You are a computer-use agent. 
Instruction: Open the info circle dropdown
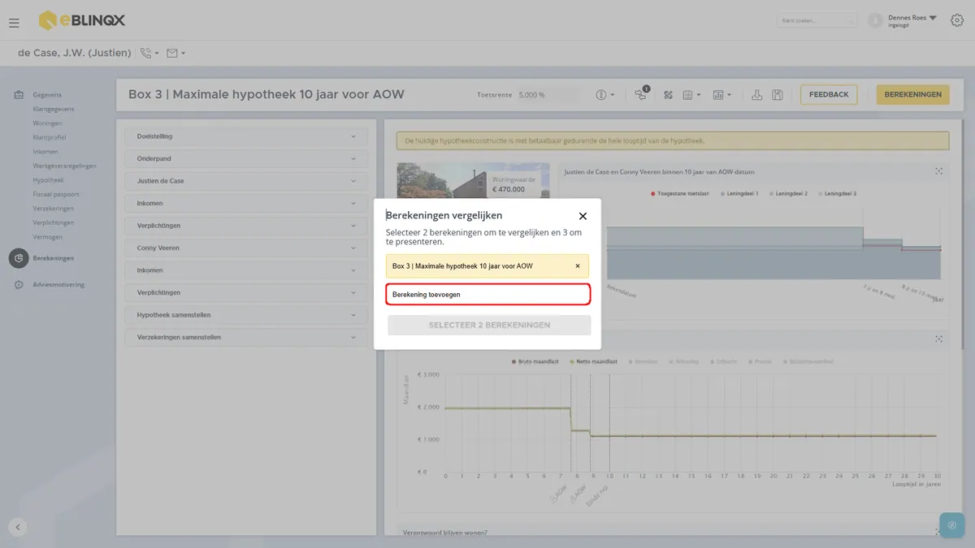point(605,95)
